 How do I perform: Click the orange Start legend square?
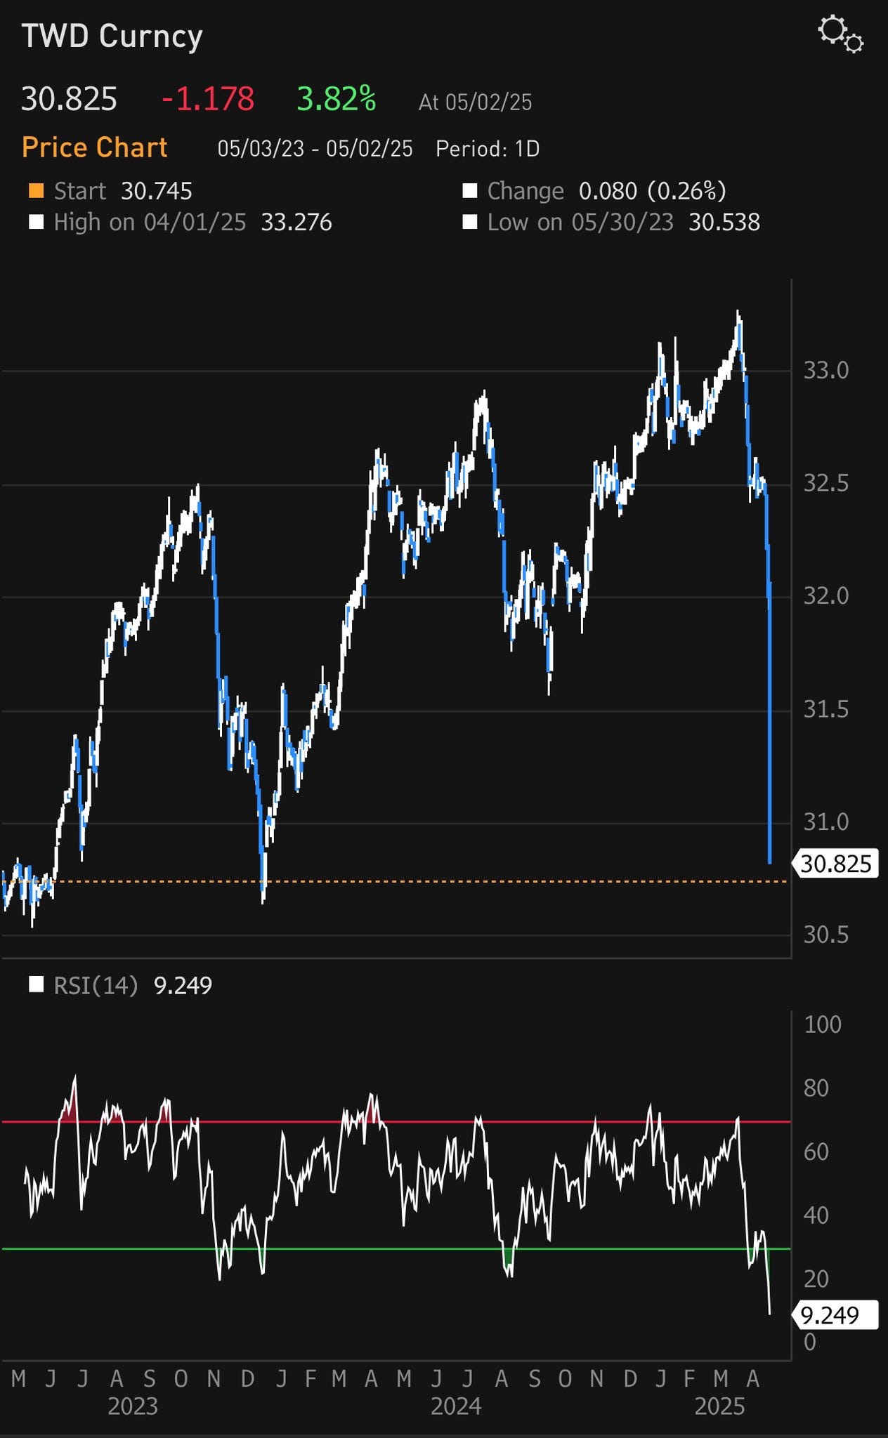(x=36, y=191)
